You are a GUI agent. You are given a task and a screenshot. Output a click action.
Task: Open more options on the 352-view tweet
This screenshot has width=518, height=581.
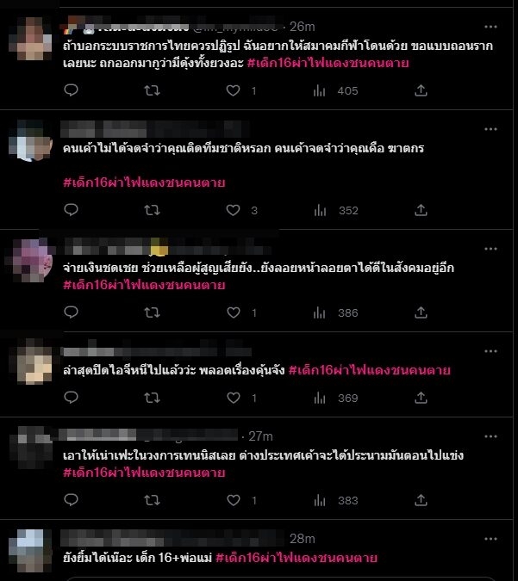(x=490, y=129)
